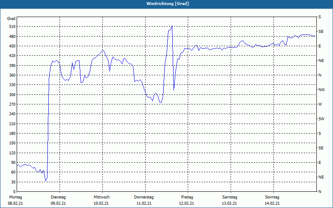Click the 'Windrichtung [Grad]' chart title
The image size is (333, 208).
168,4
